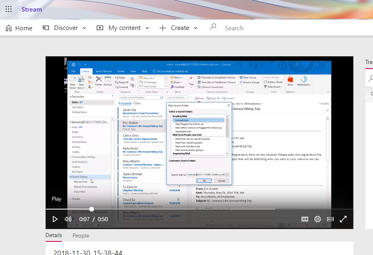Expand the Conversation History folder
Viewport: 373px width, 255px height.
tap(71, 157)
